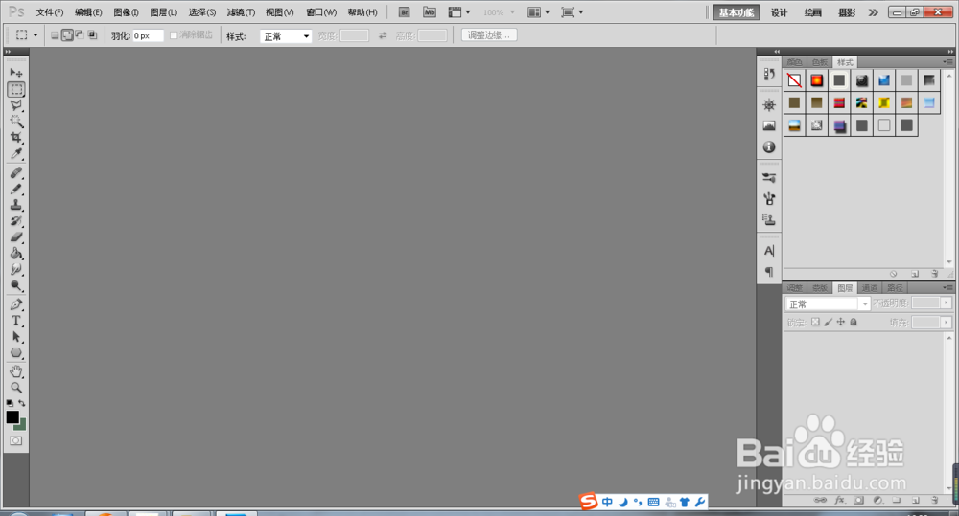Screen dimensions: 959x516
Task: Choose Intersect with selection mode
Action: pos(92,35)
